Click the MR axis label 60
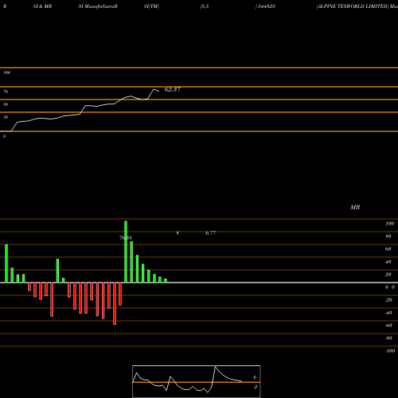This screenshot has width=398, height=398. click(388, 249)
